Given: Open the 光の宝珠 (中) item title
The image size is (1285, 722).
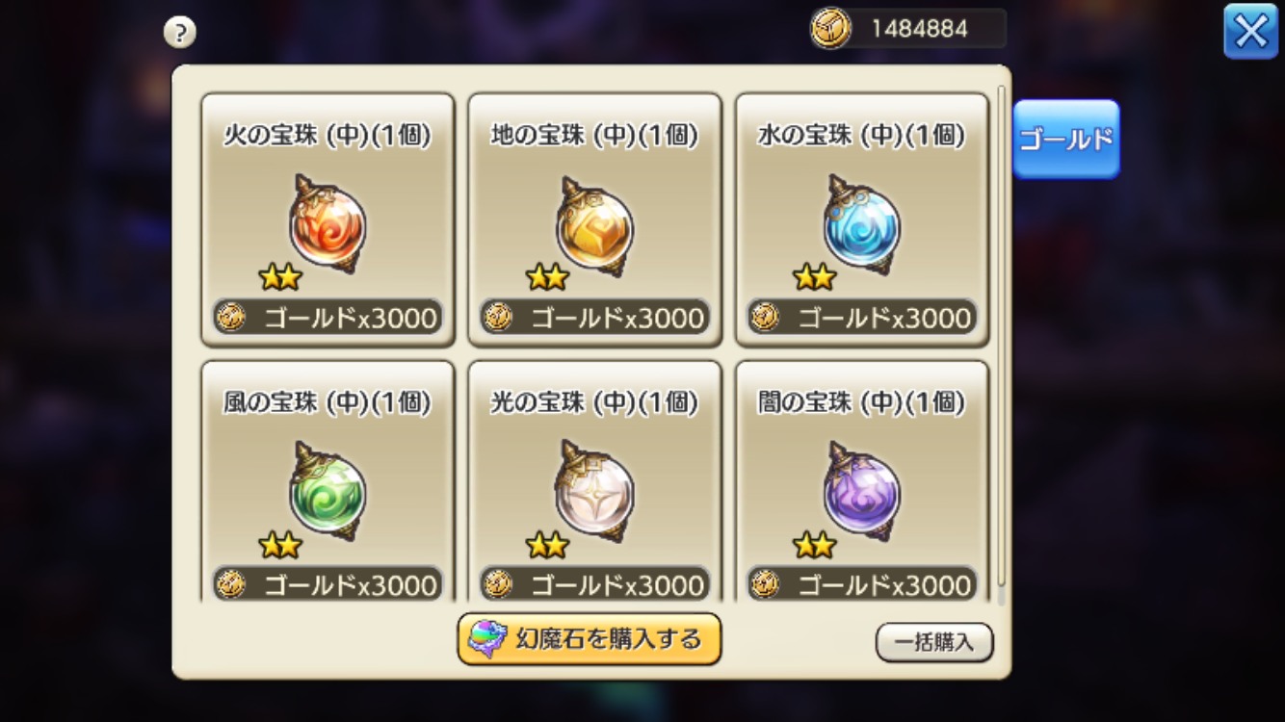Looking at the screenshot, I should (x=593, y=402).
